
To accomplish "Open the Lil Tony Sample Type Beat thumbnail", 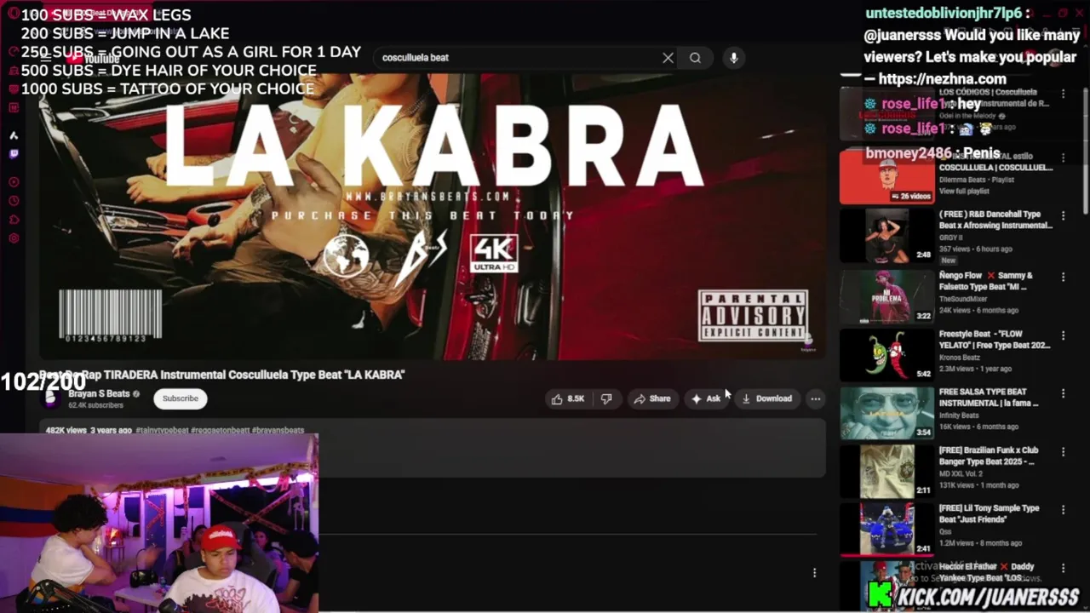I will click(886, 529).
